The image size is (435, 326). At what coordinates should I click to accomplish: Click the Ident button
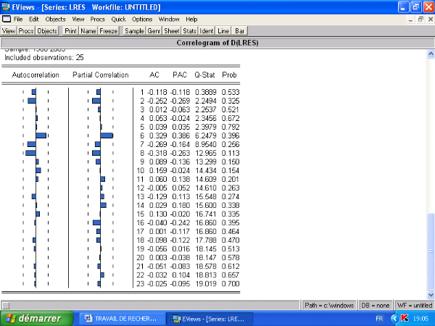tap(207, 30)
